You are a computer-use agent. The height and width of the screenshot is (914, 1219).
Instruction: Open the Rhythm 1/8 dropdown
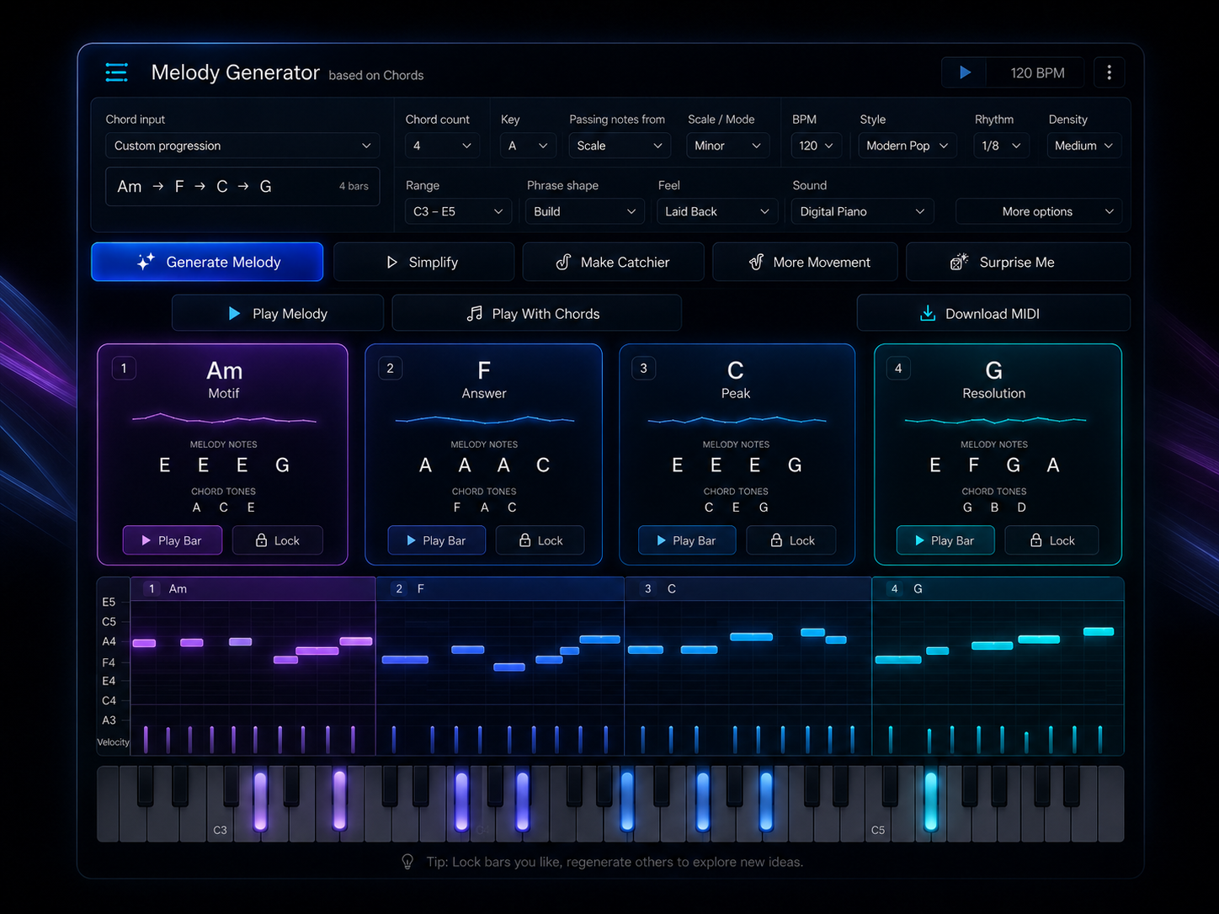[1002, 146]
